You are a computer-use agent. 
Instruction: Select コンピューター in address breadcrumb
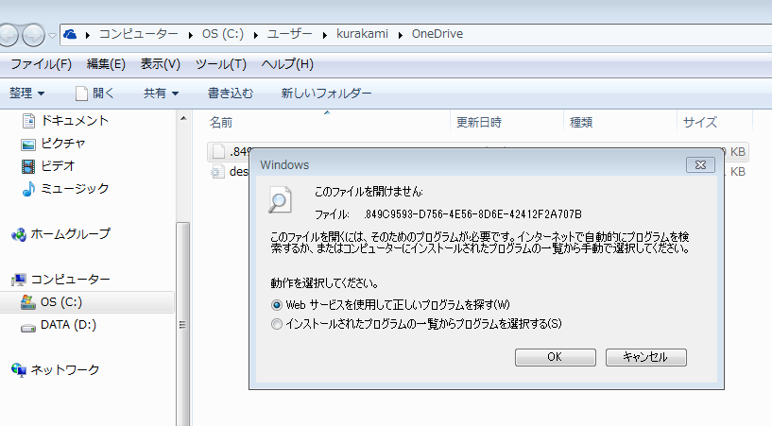pyautogui.click(x=139, y=34)
